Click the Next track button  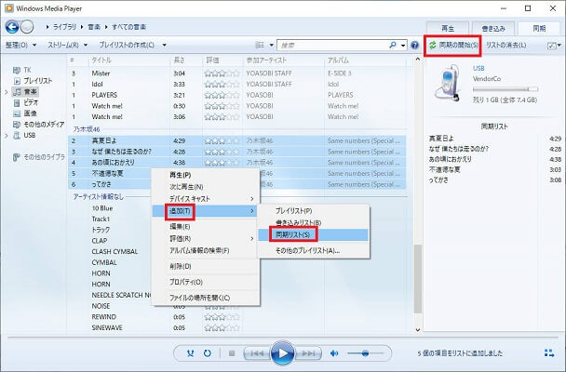pos(308,353)
